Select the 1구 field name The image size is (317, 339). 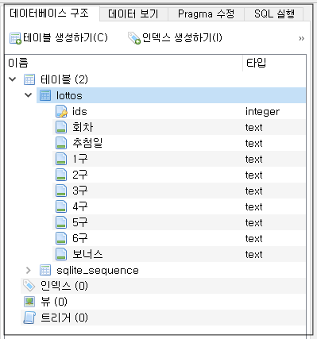[79, 159]
